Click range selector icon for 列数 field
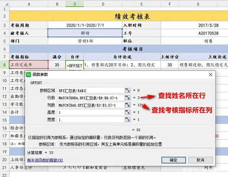 tap(128, 105)
